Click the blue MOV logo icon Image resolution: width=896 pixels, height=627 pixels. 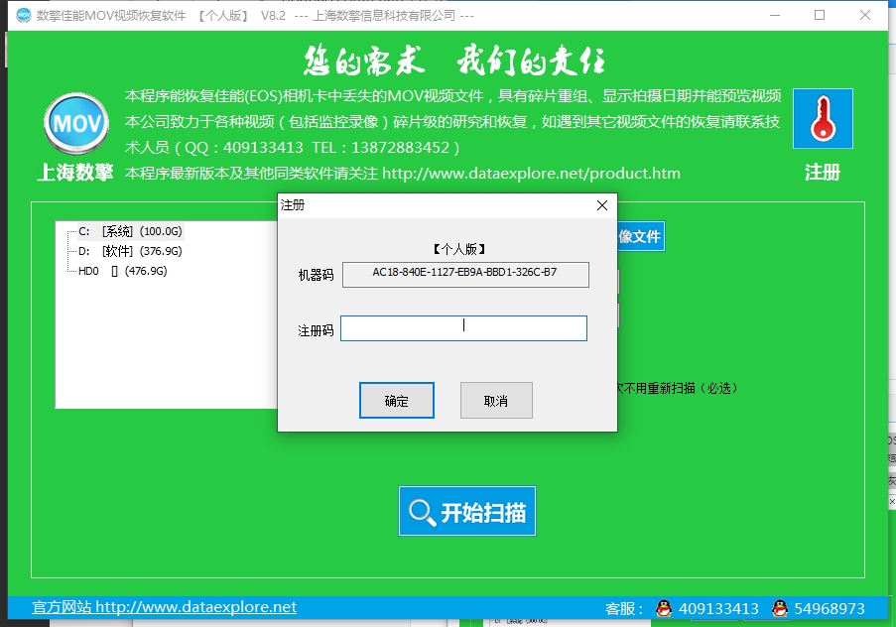pyautogui.click(x=75, y=122)
